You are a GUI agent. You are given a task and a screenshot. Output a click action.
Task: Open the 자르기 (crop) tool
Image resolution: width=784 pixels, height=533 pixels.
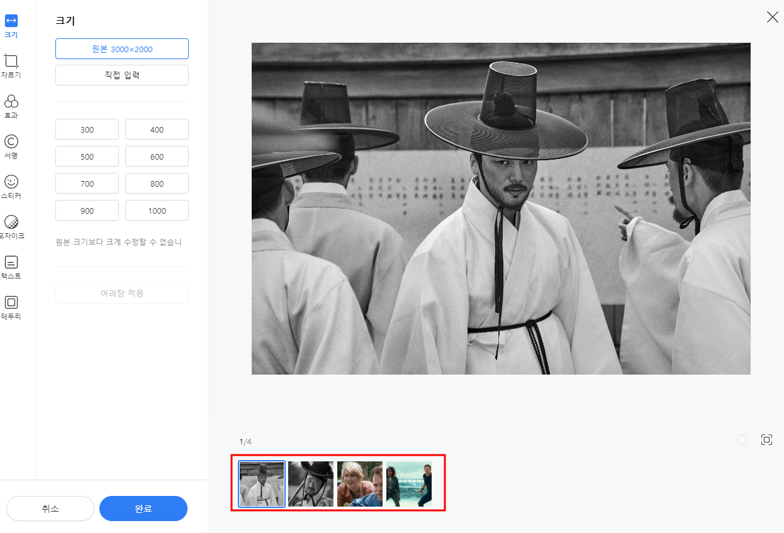click(11, 61)
